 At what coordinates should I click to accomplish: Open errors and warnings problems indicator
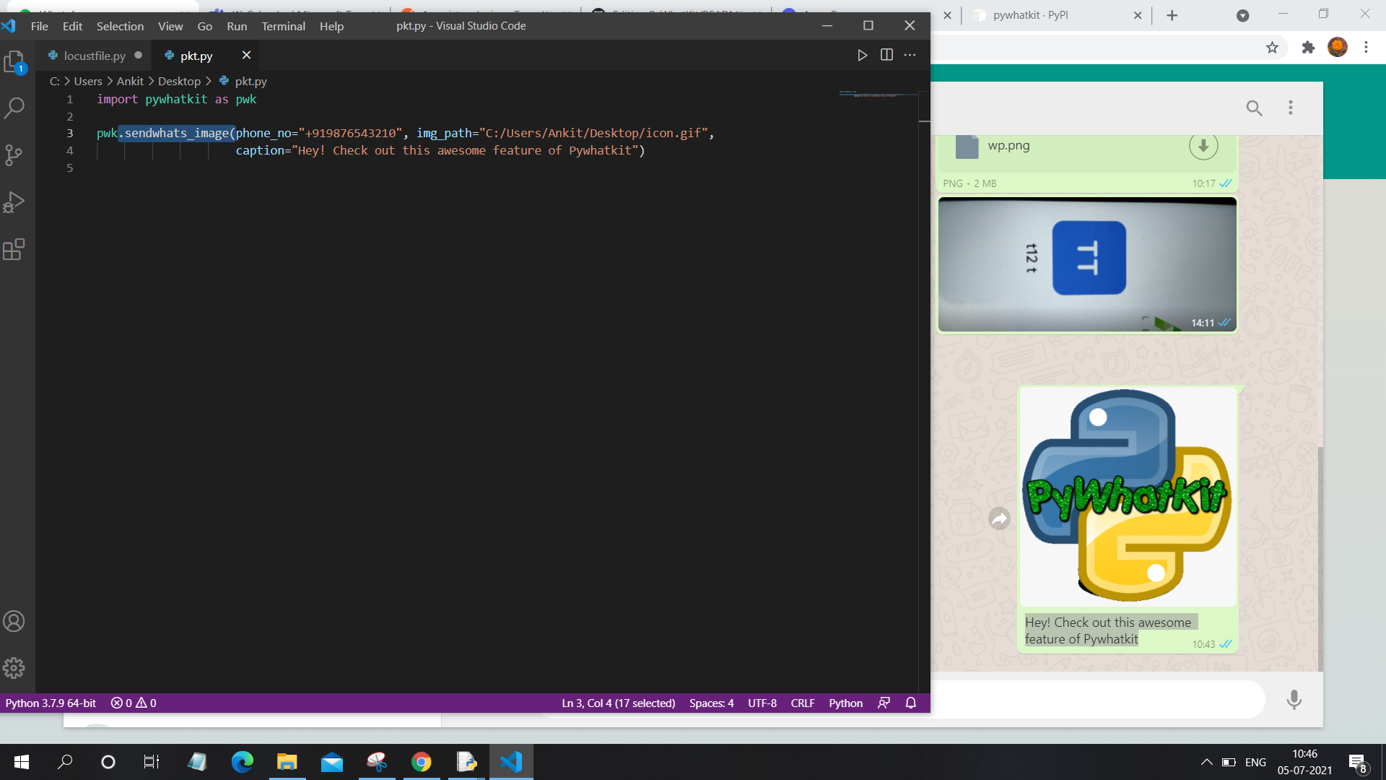pos(134,703)
